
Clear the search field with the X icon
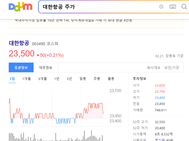[x=161, y=7]
